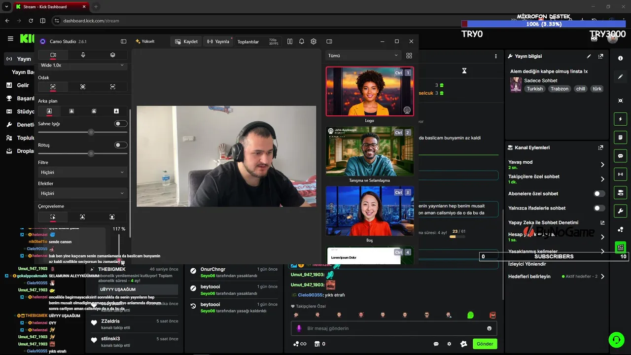Image resolution: width=631 pixels, height=355 pixels.
Task: Toggle Camo Studio sidebar panel icon
Action: [123, 41]
